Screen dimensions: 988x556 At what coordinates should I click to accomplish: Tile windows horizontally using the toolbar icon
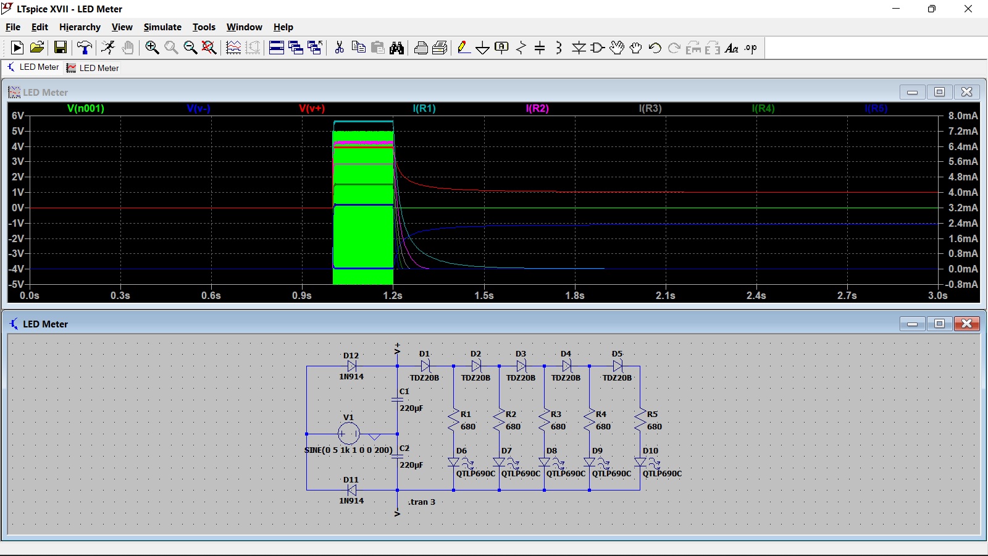click(277, 48)
